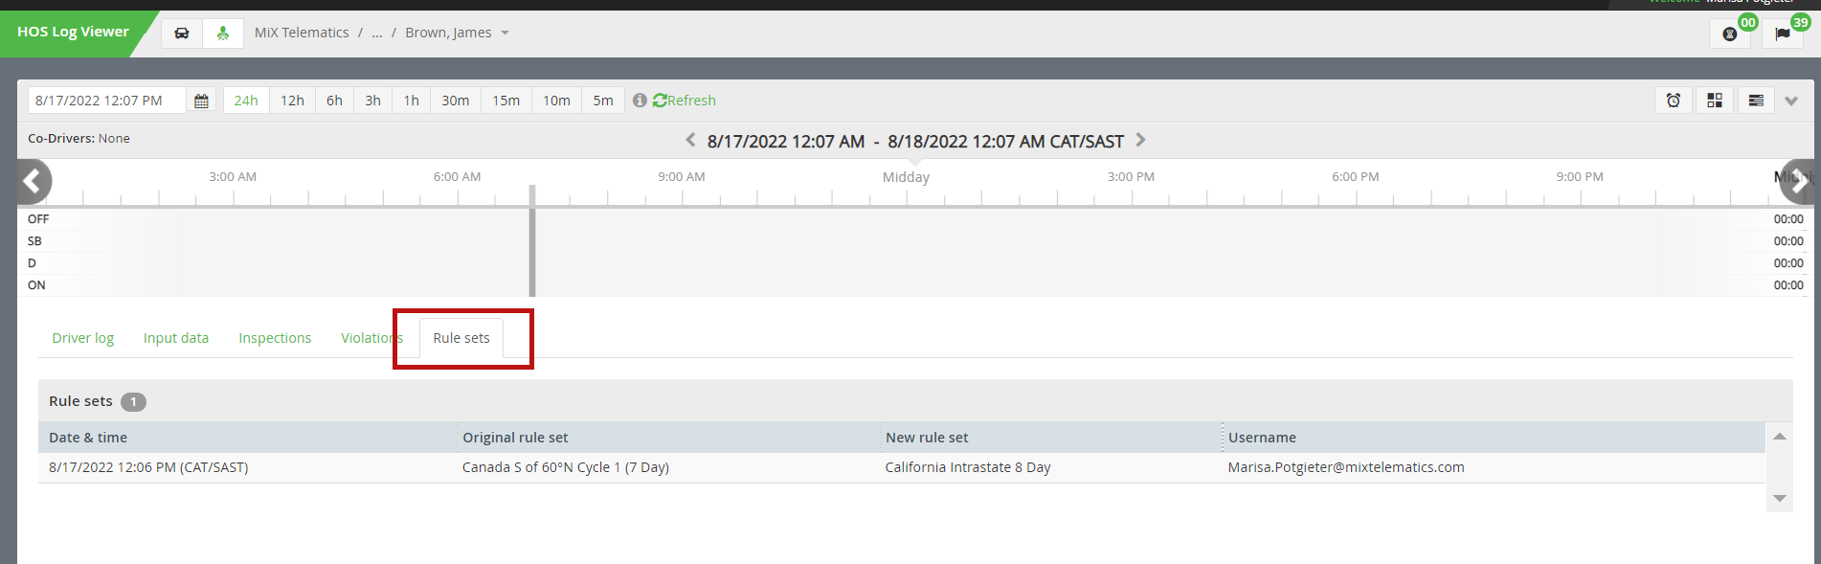
Task: Select the 6h time range
Action: point(334,101)
